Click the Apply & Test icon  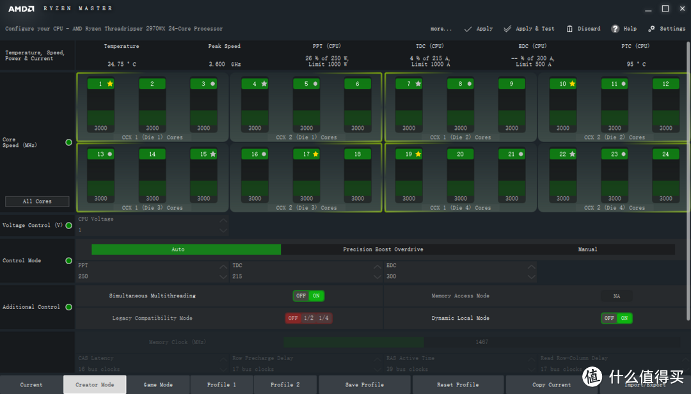(507, 29)
